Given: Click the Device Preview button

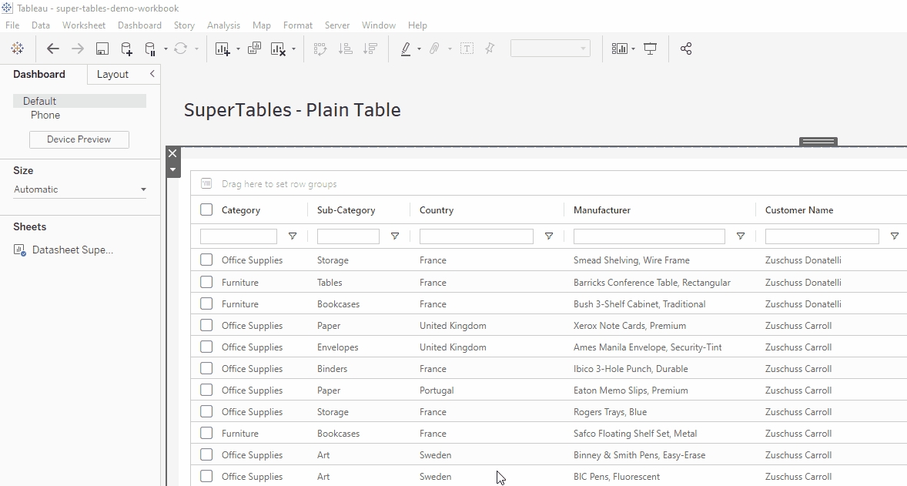Looking at the screenshot, I should (79, 139).
